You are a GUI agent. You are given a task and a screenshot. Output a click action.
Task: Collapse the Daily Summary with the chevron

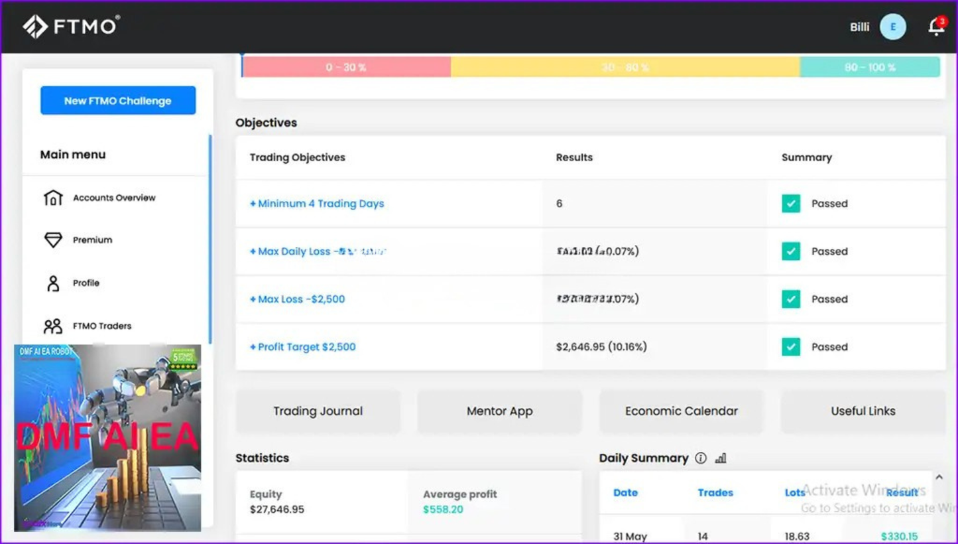[x=939, y=477]
